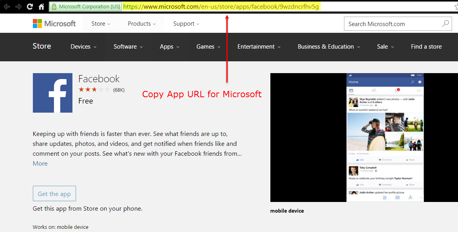Expand the Business & Education menu
Viewport: 458px width, 232px height.
[x=329, y=47]
